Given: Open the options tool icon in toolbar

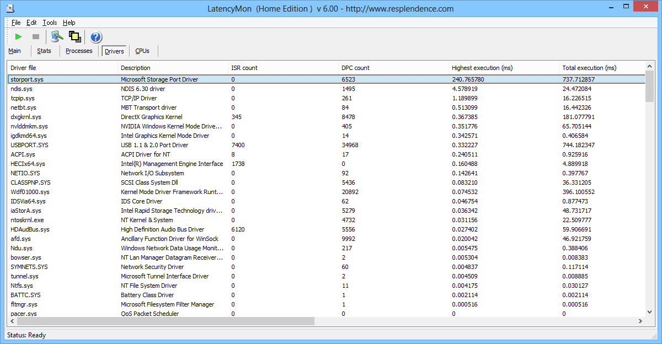Looking at the screenshot, I should click(57, 37).
